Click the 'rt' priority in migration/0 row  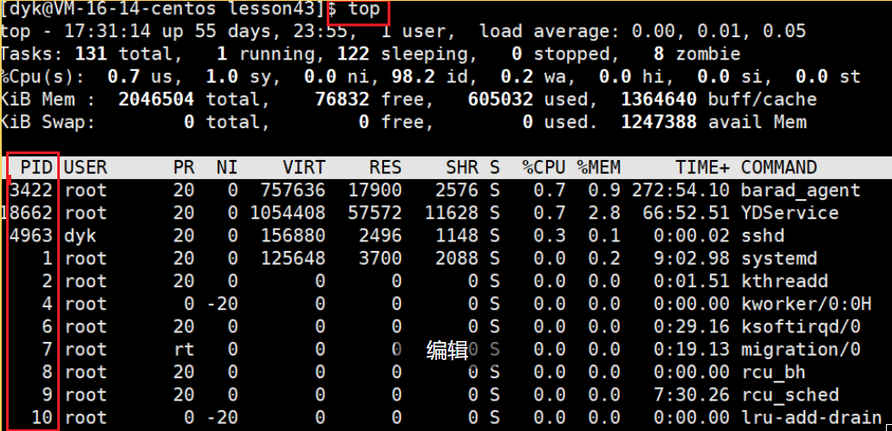[184, 350]
